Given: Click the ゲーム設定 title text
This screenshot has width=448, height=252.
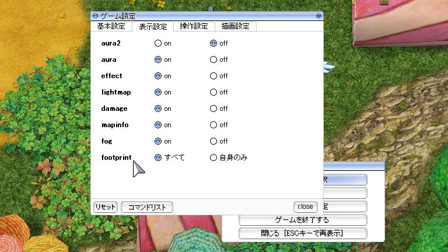Looking at the screenshot, I should (x=118, y=16).
